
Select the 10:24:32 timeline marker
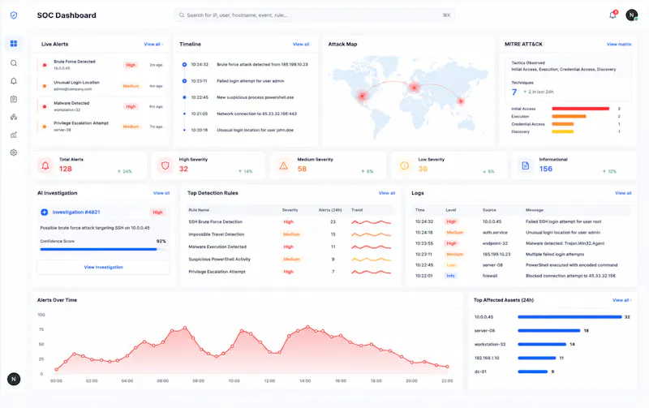tap(184, 65)
